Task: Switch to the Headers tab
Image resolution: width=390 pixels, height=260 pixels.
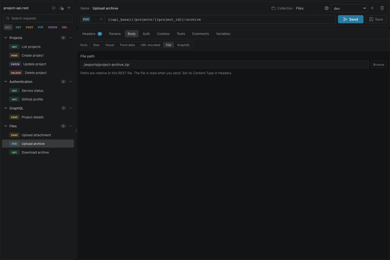Action: pyautogui.click(x=92, y=34)
